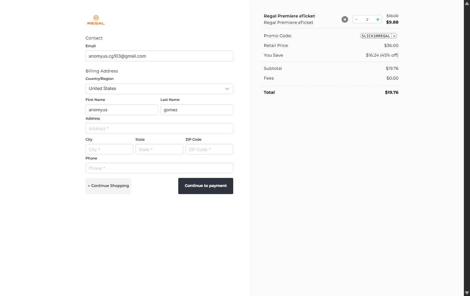Proceed with Continue to payment button
This screenshot has width=470, height=296.
pyautogui.click(x=206, y=186)
